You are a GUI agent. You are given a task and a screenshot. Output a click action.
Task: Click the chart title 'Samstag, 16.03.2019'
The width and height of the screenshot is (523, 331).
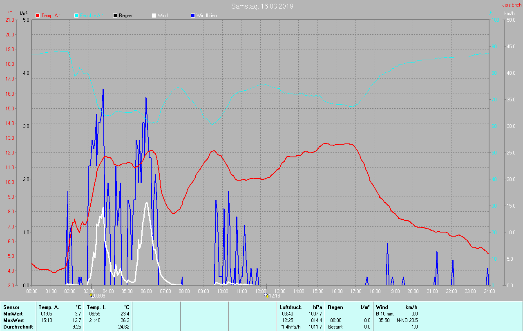[x=262, y=6]
